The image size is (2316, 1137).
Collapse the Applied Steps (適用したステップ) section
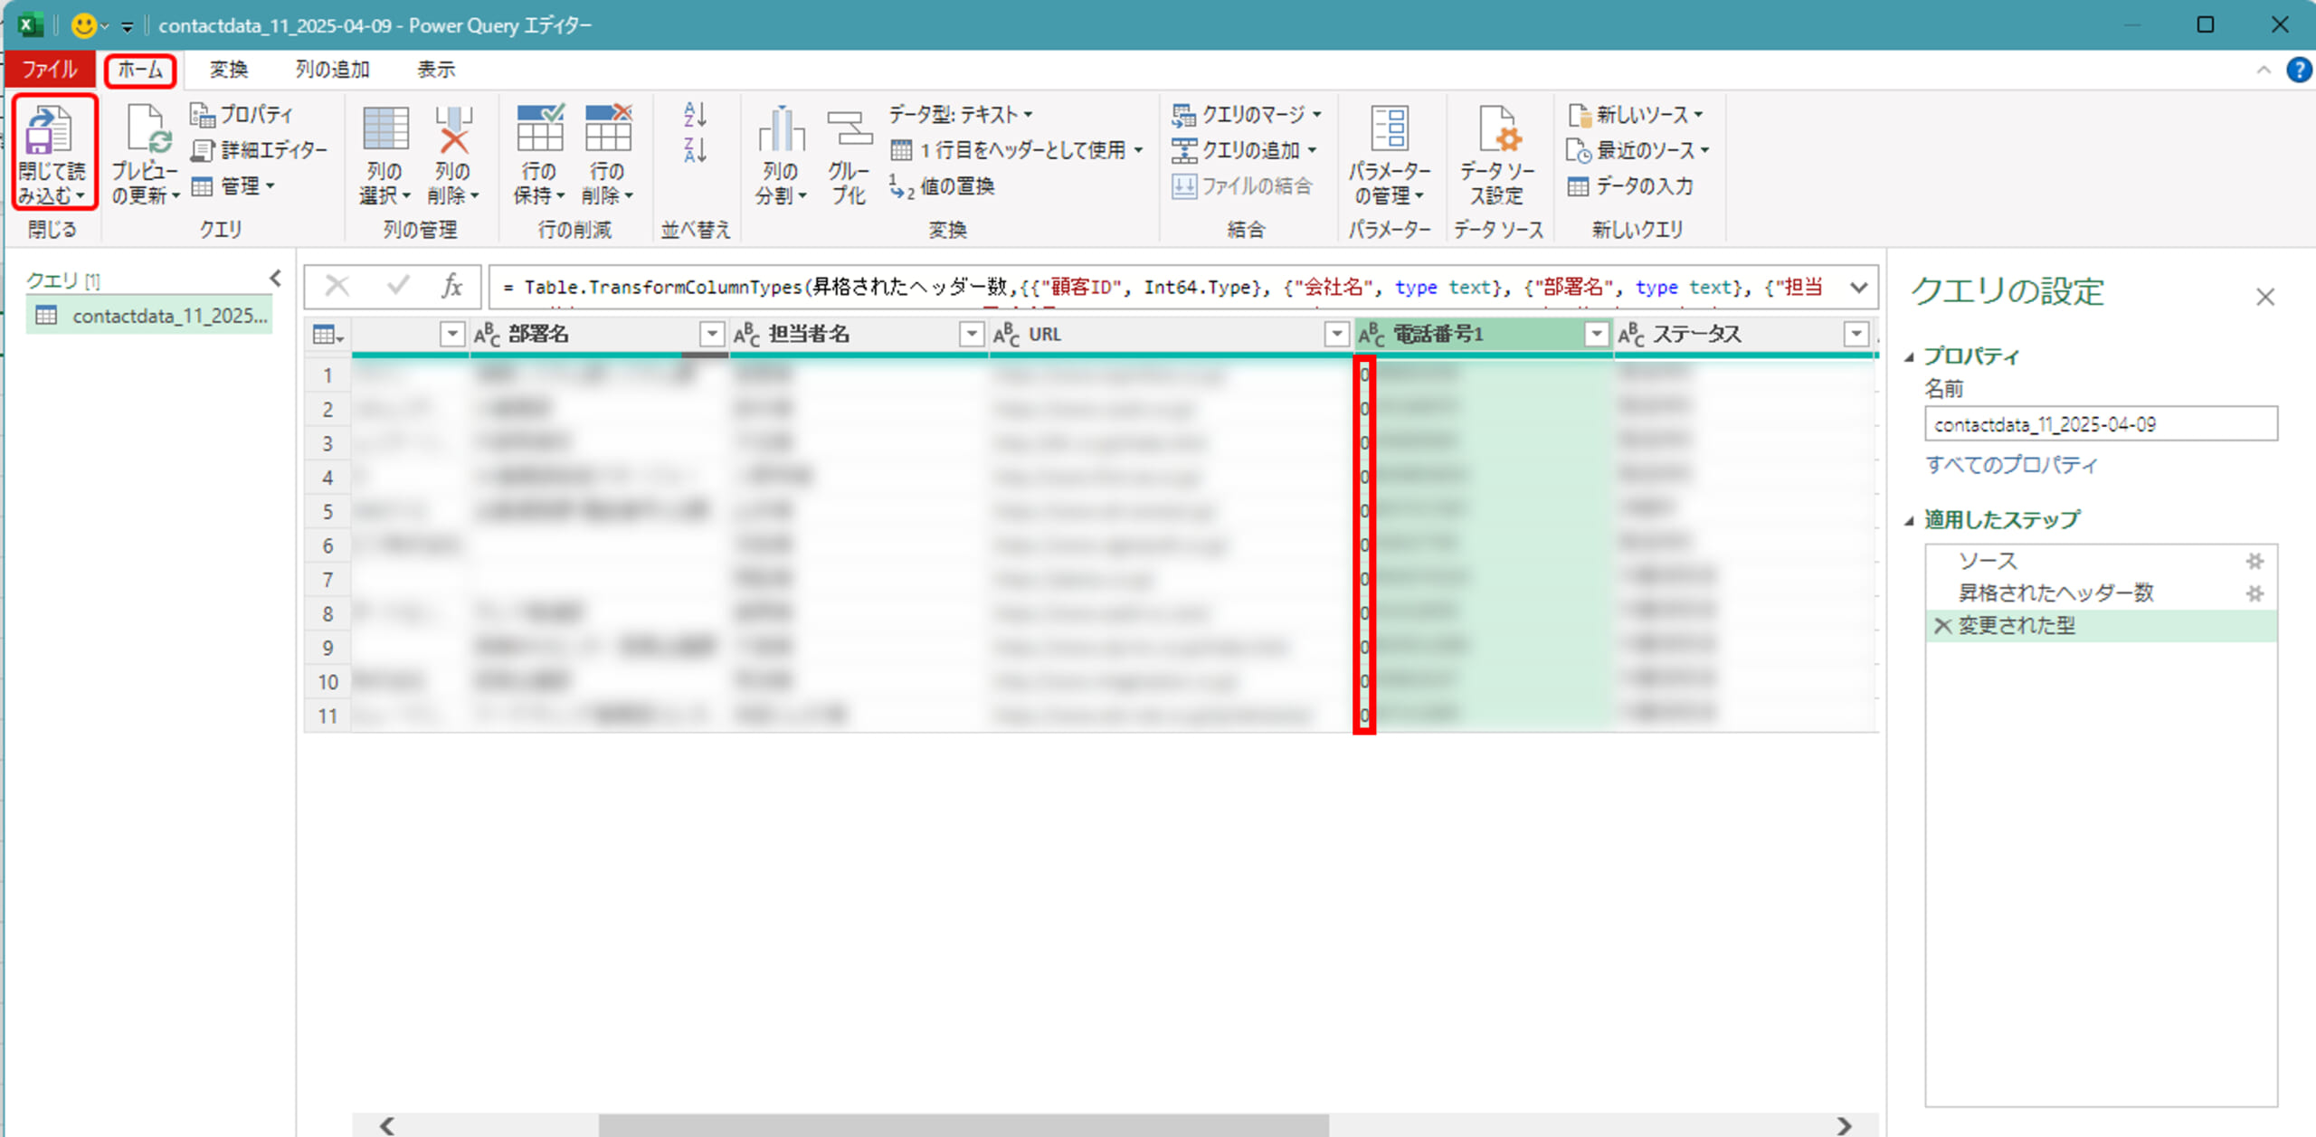click(x=1910, y=521)
